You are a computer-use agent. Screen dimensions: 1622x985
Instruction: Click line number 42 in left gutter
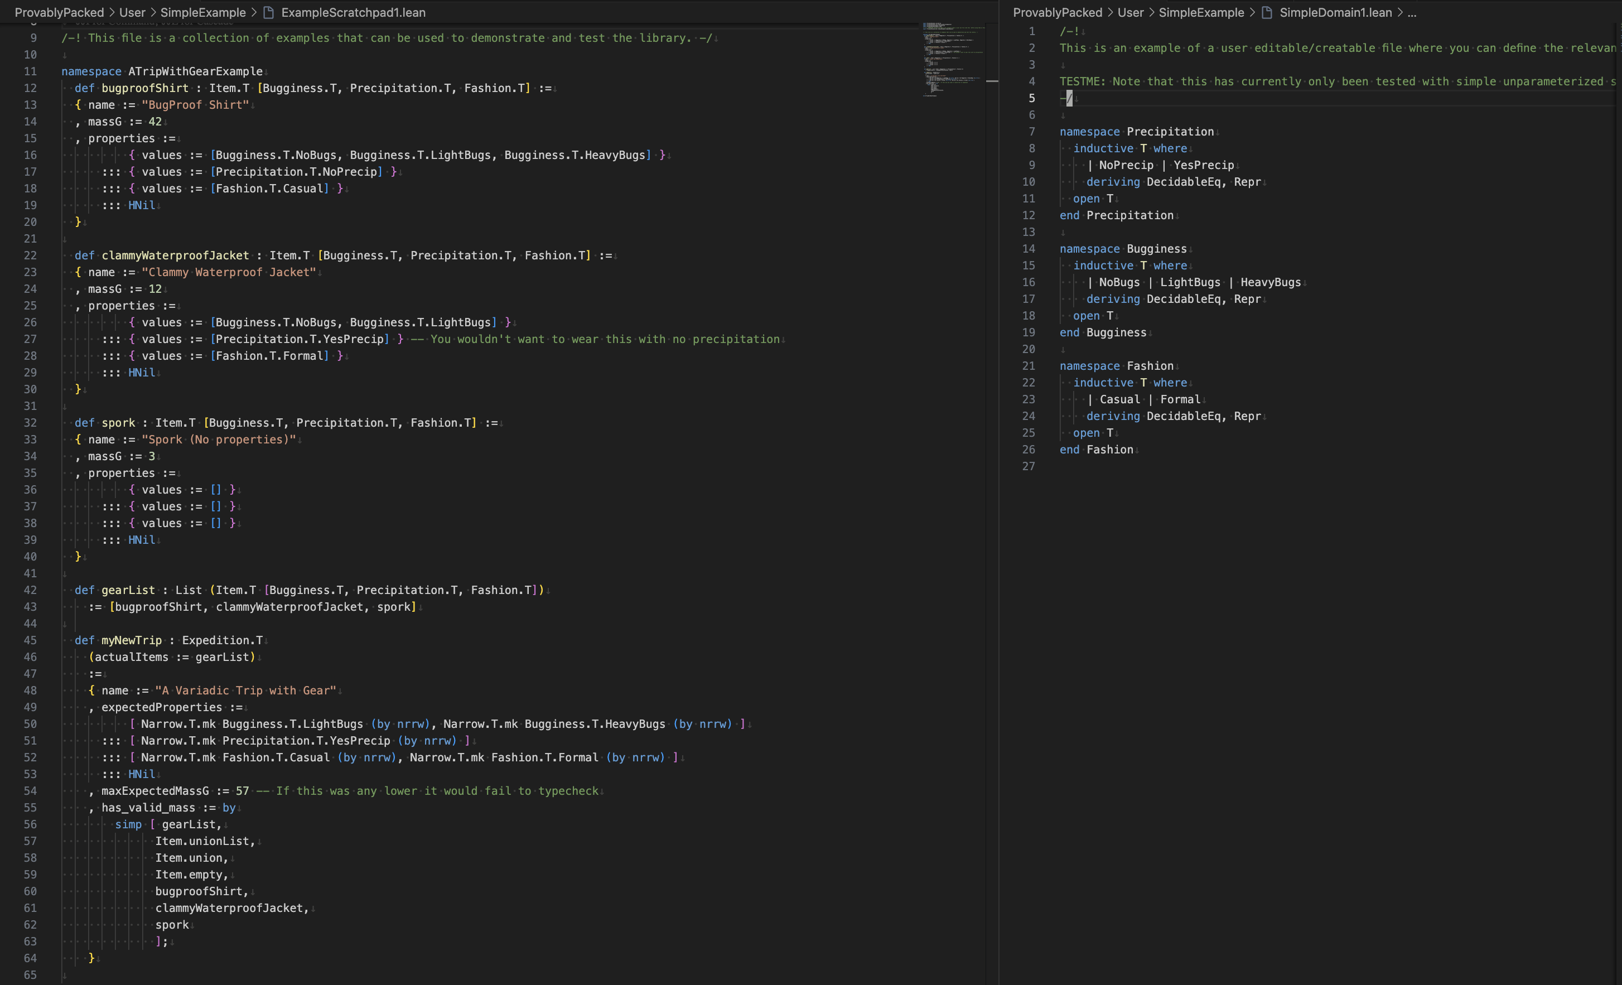30,590
